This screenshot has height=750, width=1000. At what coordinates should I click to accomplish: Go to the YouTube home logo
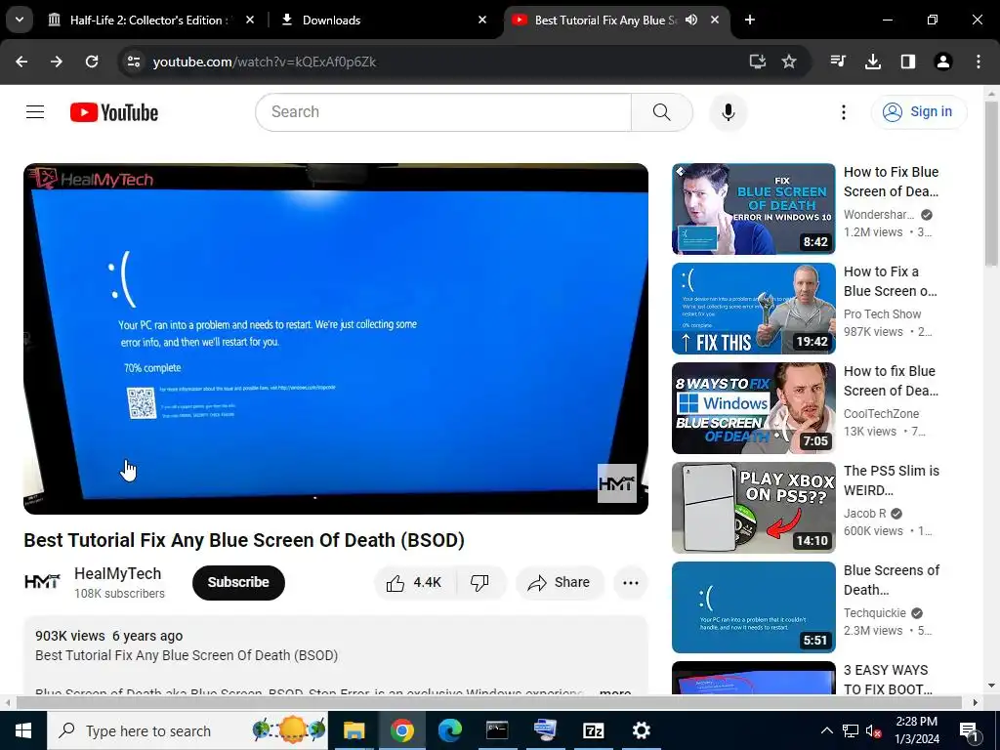(x=114, y=112)
